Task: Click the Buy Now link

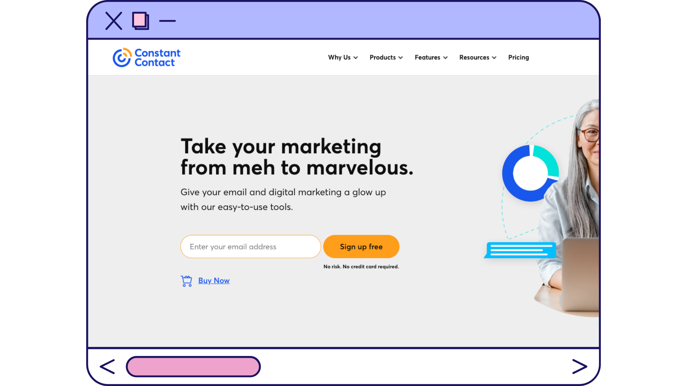Action: coord(213,280)
